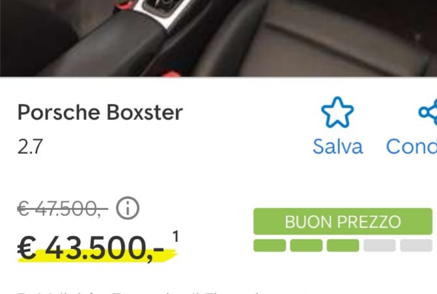Click the highlighted € 43.500 price
Image resolution: width=437 pixels, height=294 pixels.
91,248
